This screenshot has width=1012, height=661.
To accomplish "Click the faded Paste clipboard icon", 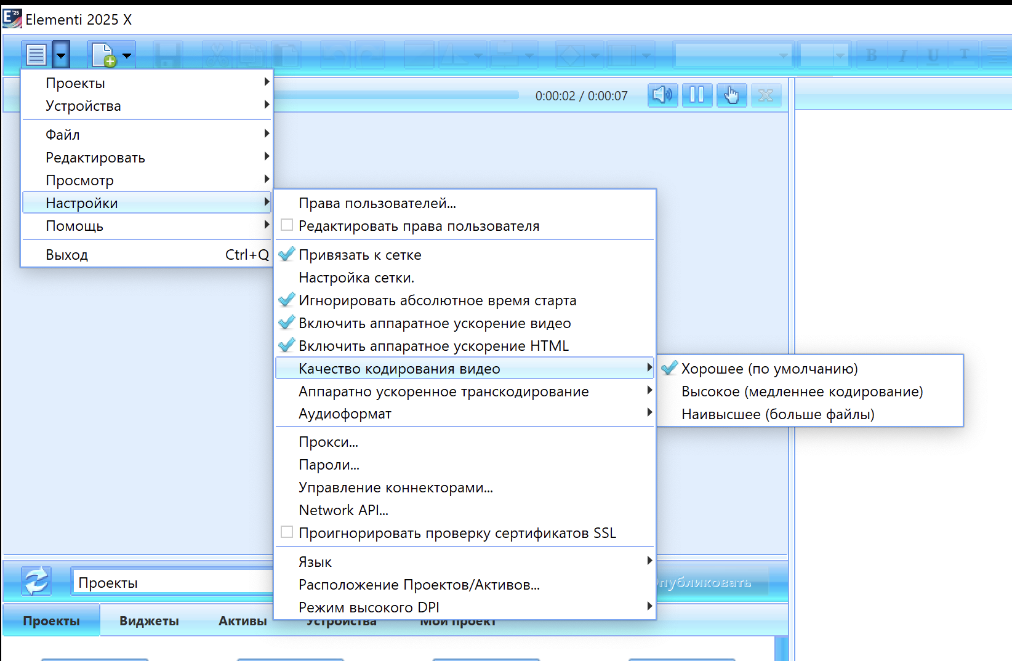I will (287, 55).
